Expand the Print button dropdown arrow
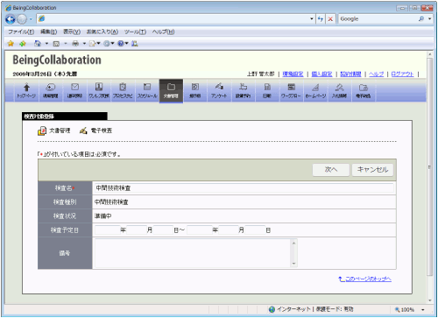438x318 pixels. point(84,44)
